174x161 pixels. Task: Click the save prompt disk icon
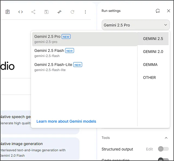(46, 12)
